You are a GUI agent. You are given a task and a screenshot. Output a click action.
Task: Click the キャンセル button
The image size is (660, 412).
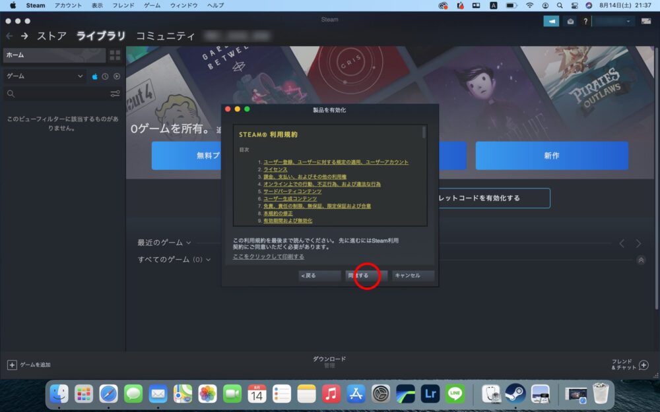413,276
